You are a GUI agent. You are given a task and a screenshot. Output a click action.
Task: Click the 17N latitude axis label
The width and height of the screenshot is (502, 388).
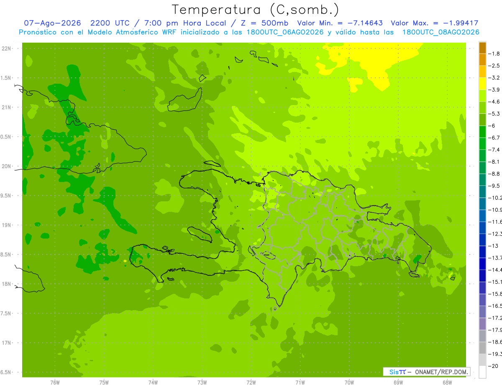point(6,343)
